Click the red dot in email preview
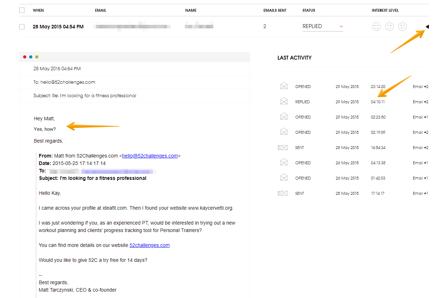 pyautogui.click(x=25, y=57)
